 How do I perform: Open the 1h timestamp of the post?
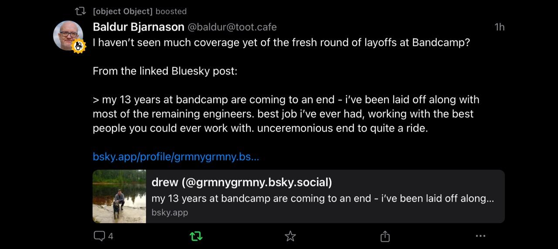[x=500, y=27]
